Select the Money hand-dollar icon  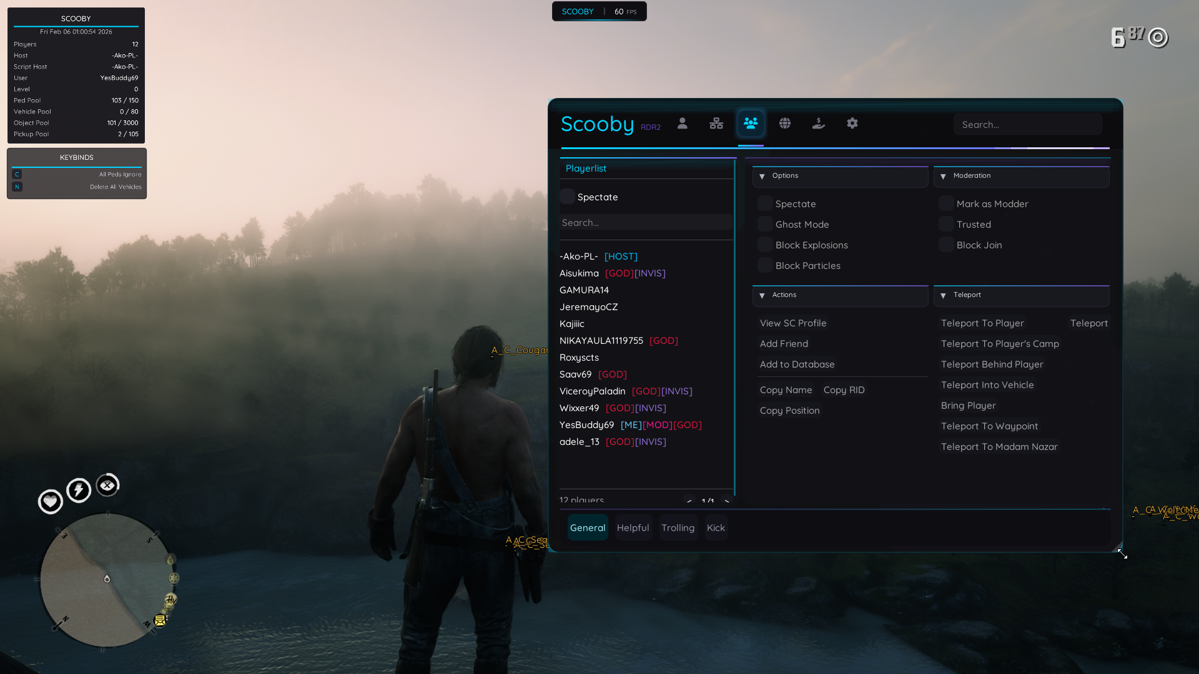818,124
